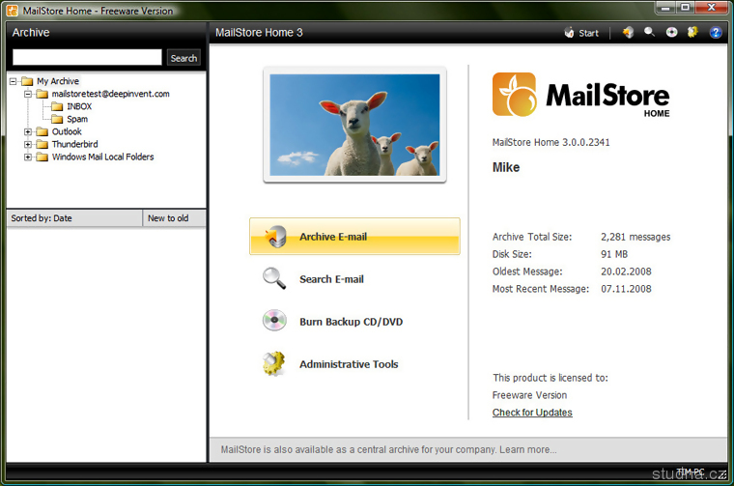
Task: Open Search E-mail from the start page
Action: click(x=331, y=279)
